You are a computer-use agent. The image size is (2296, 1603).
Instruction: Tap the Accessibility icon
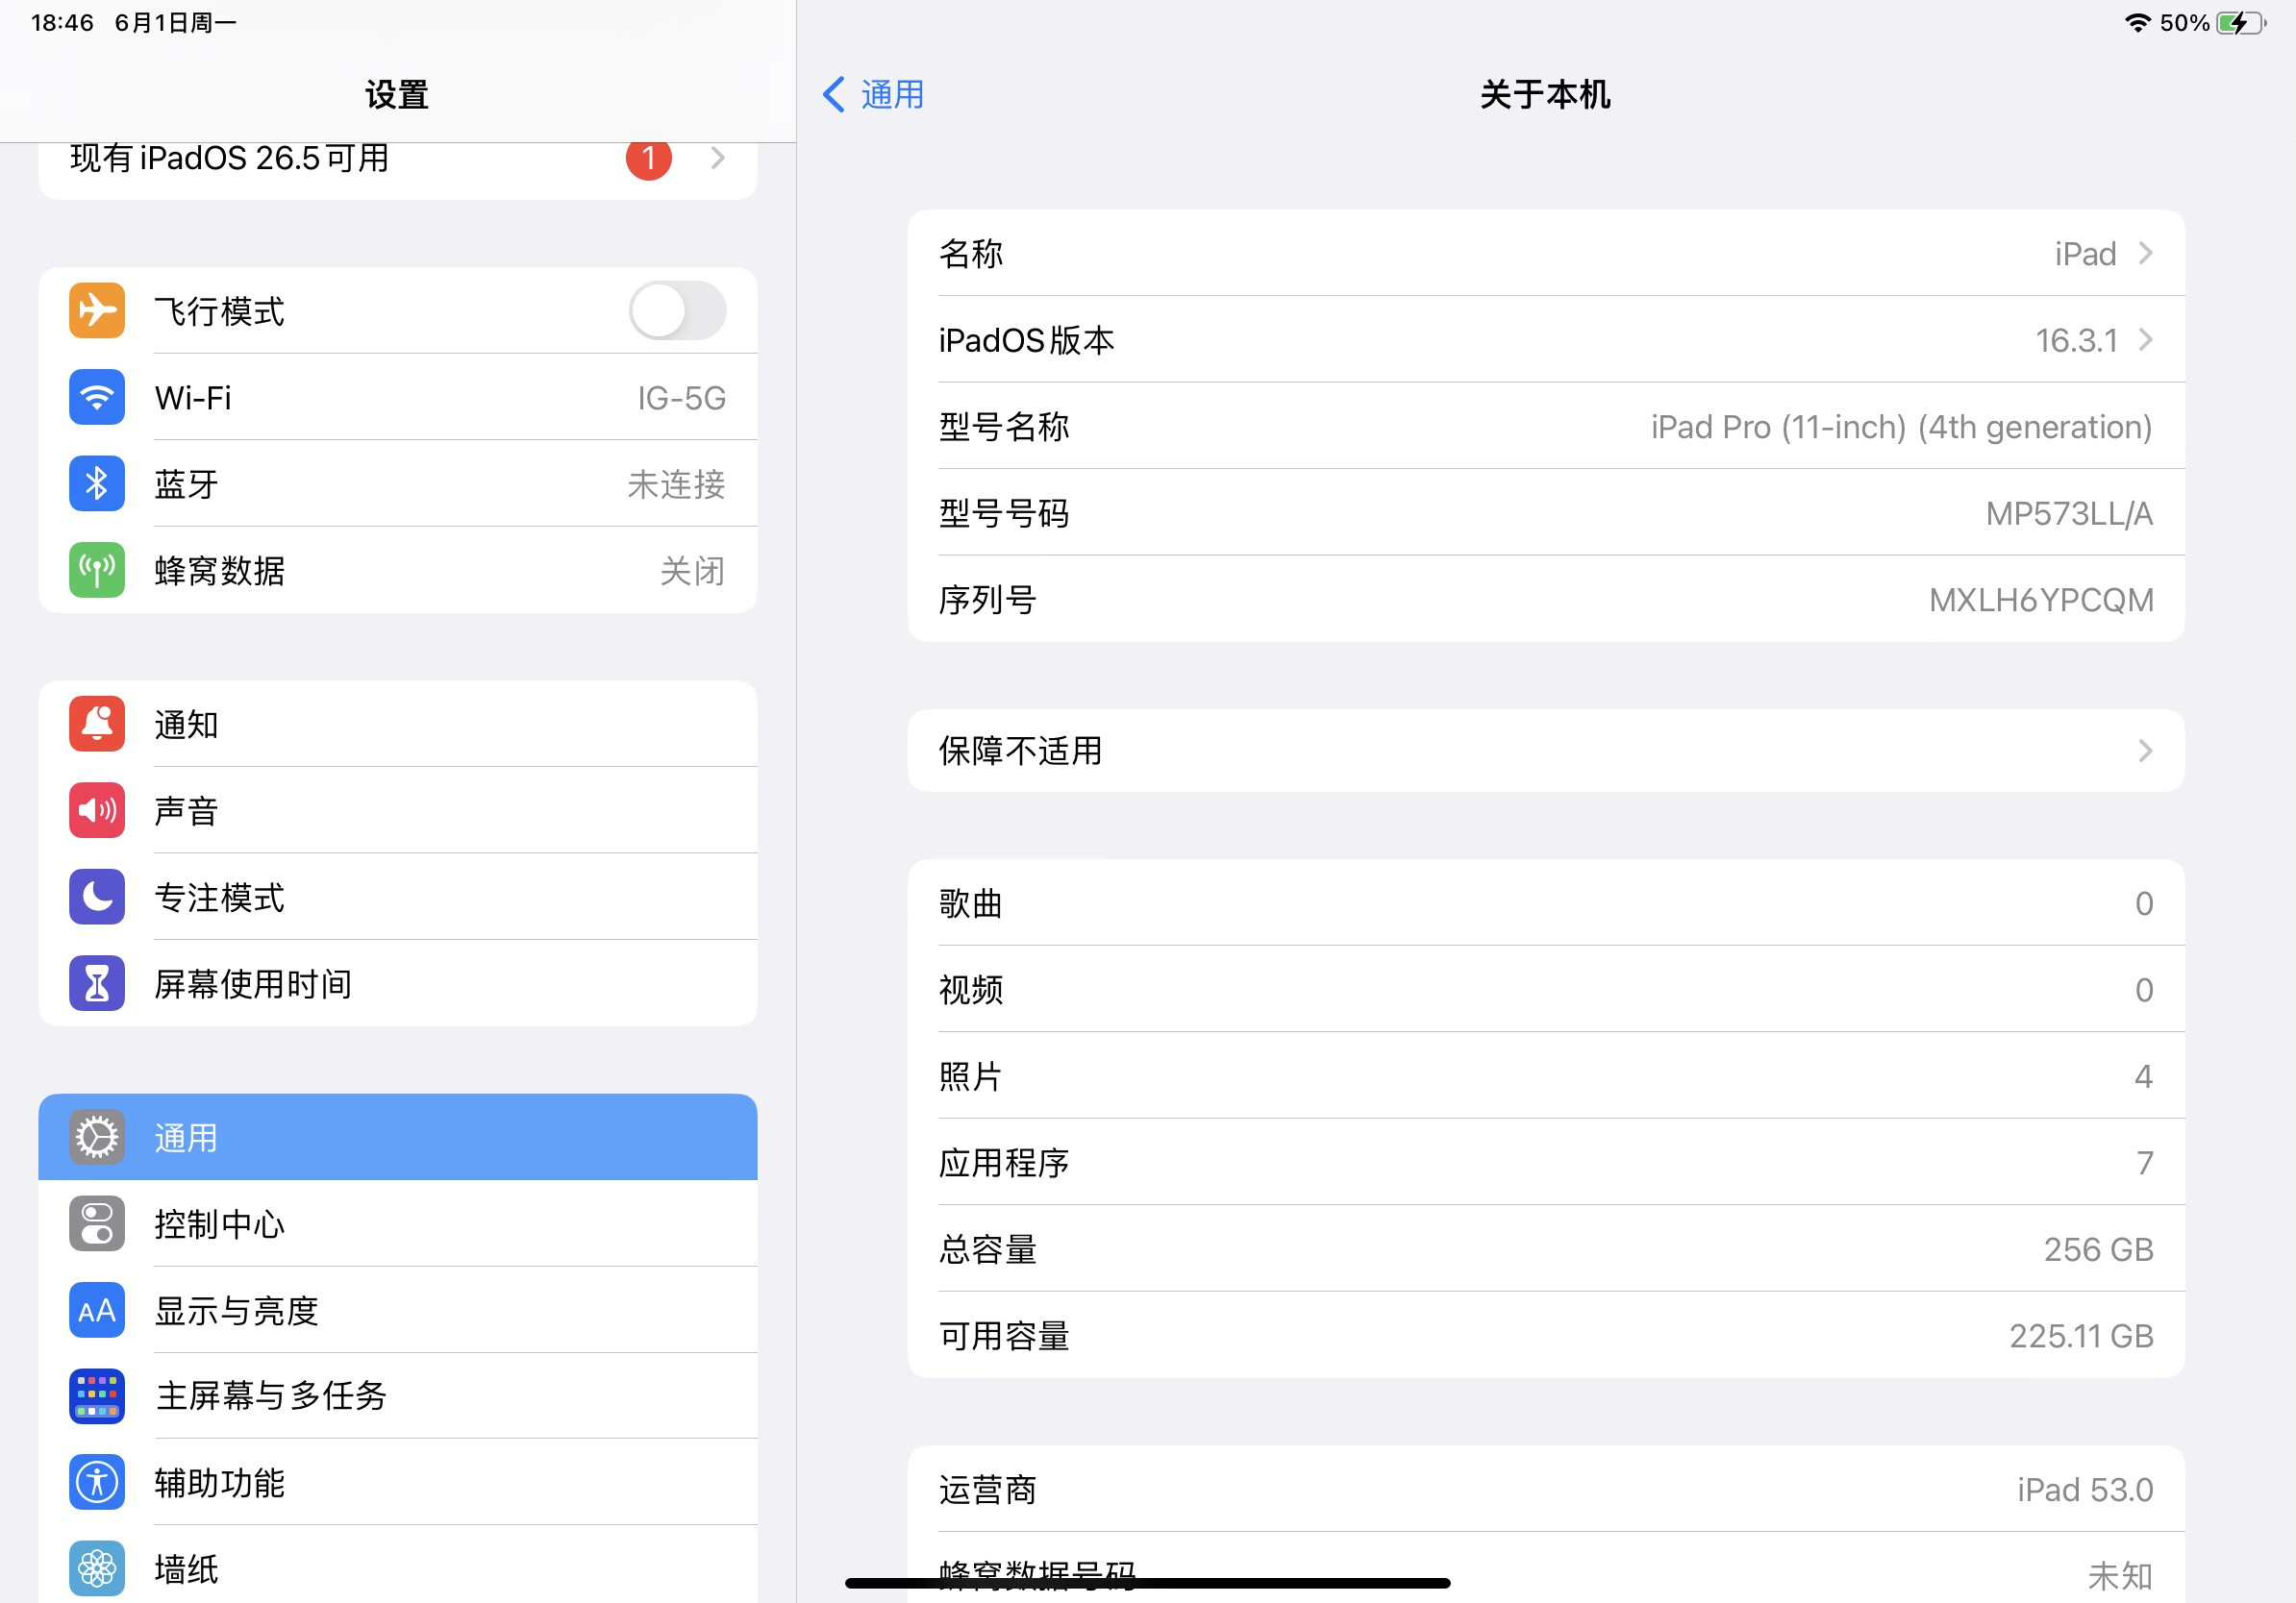coord(97,1482)
